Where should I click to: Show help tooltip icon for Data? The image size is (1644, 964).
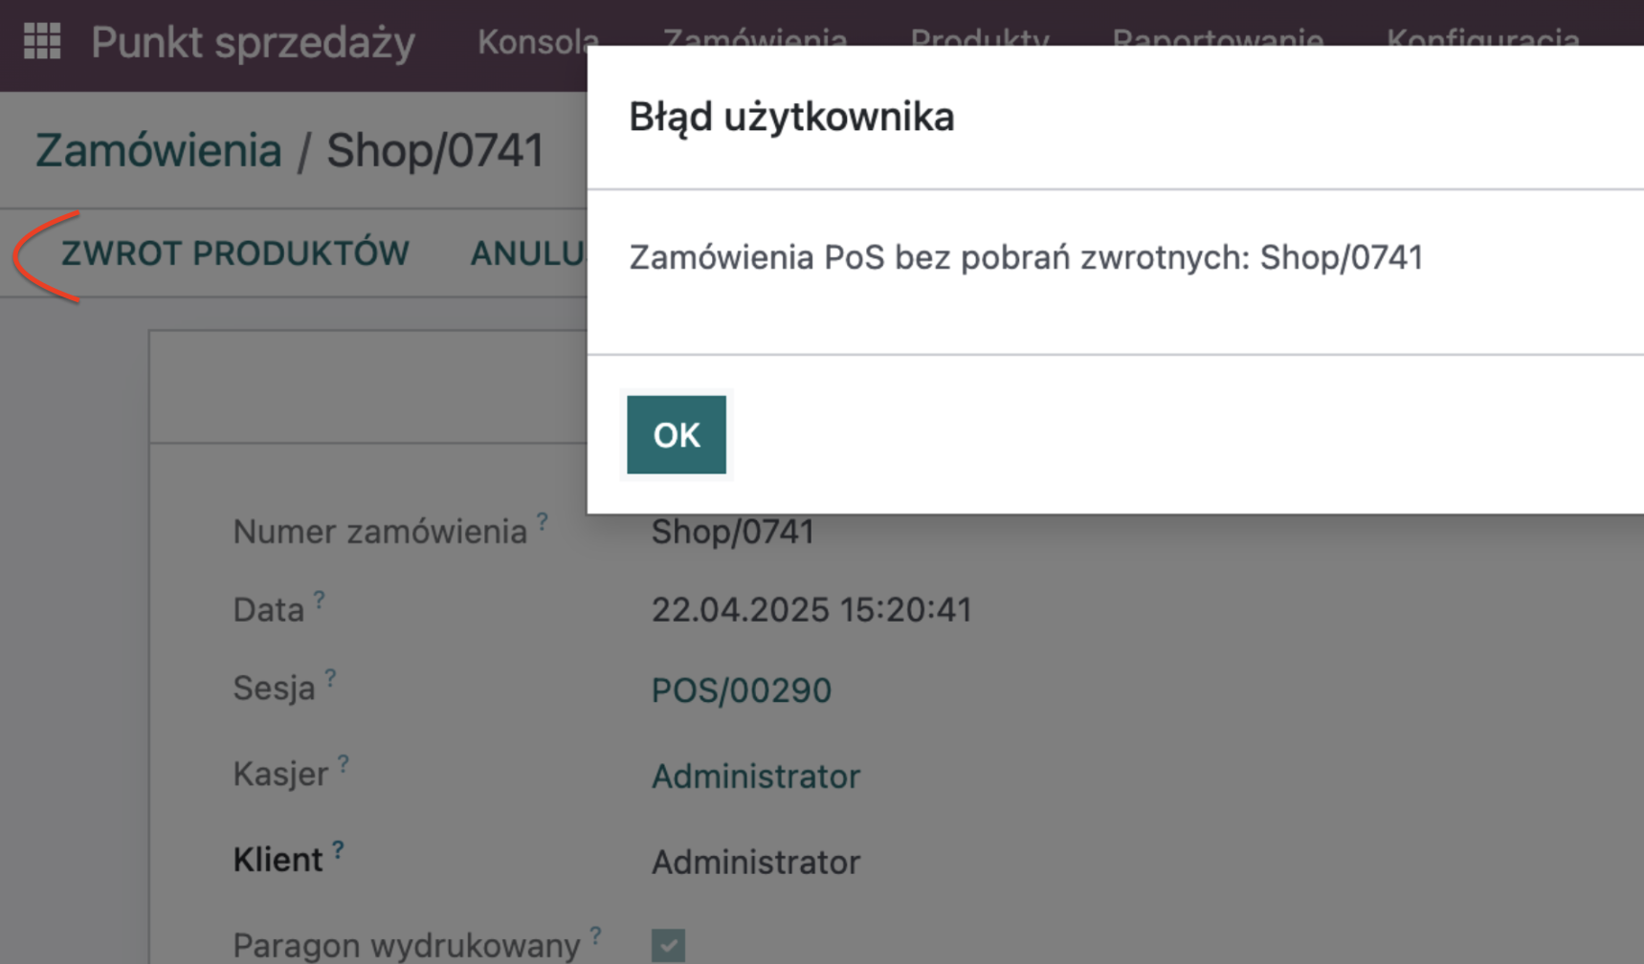(x=319, y=600)
